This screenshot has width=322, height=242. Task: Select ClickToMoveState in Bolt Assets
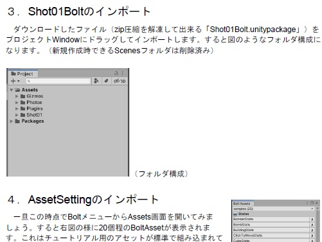pos(271,236)
